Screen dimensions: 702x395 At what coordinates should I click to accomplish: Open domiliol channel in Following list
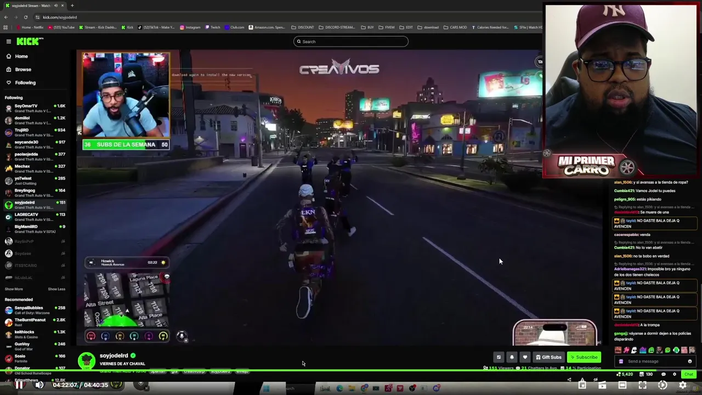[35, 120]
